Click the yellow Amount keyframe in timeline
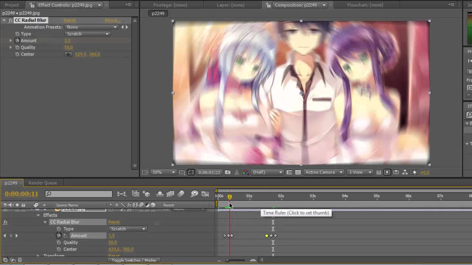 coord(267,236)
